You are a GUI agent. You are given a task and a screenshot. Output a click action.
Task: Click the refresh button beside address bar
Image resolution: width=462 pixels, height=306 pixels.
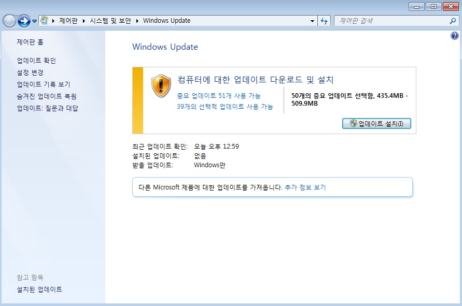pyautogui.click(x=324, y=21)
